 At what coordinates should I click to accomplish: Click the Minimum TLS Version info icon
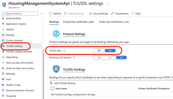coord(74,57)
